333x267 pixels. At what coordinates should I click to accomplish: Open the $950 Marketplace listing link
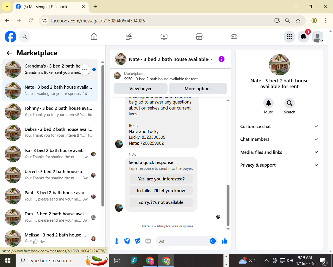161,79
